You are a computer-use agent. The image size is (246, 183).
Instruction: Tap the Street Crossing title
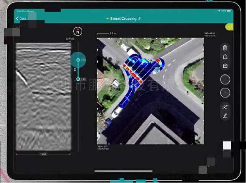coord(123,19)
